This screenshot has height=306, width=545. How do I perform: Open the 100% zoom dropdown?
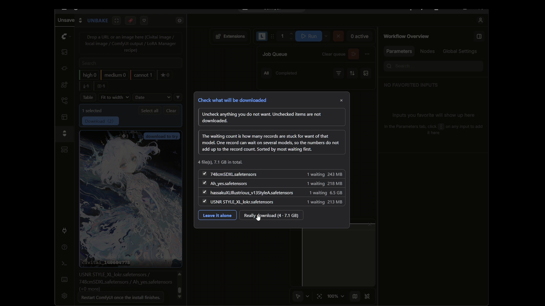335,296
